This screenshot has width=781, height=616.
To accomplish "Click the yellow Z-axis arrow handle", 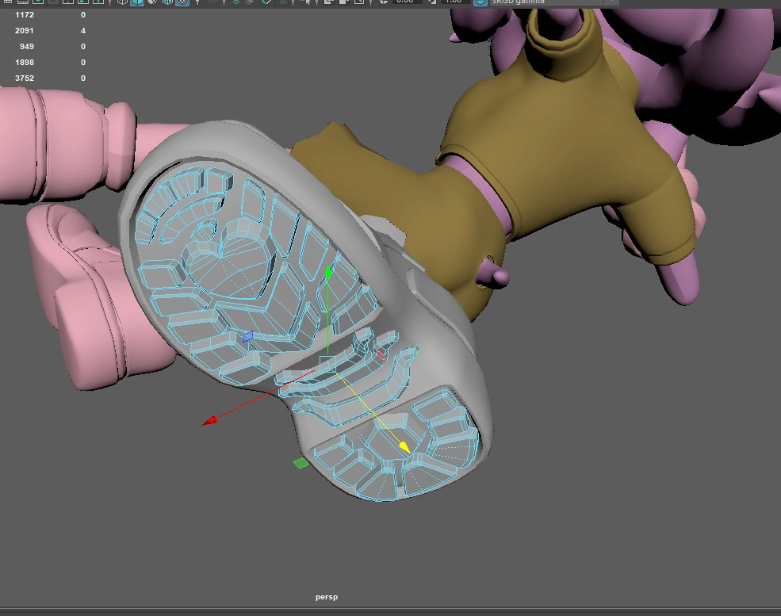I will (404, 447).
